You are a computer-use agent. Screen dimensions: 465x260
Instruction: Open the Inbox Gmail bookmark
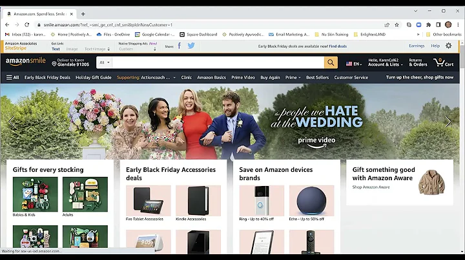coord(25,35)
